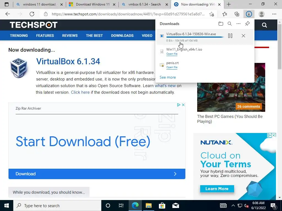Open the downloads folder
282x211 pixels.
pyautogui.click(x=221, y=24)
